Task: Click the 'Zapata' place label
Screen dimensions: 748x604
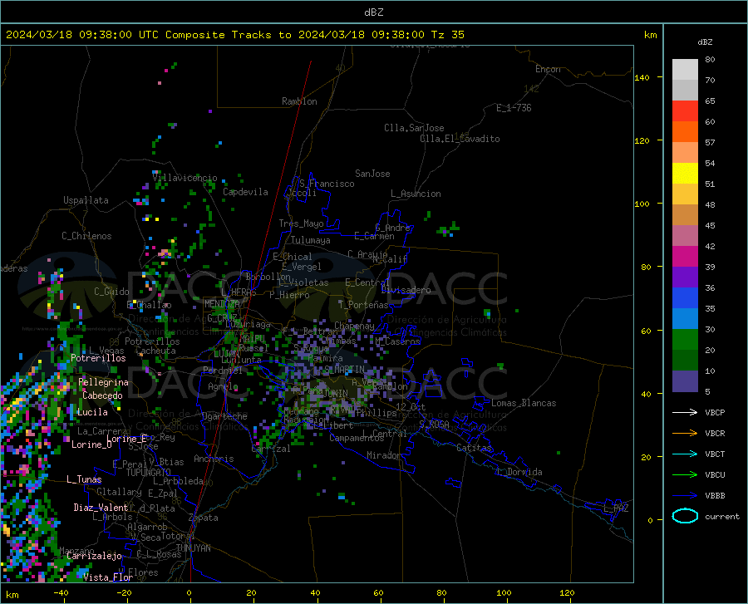Action: [204, 518]
